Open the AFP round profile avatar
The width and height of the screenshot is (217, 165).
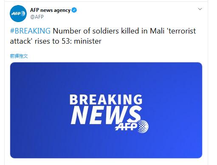tap(18, 14)
